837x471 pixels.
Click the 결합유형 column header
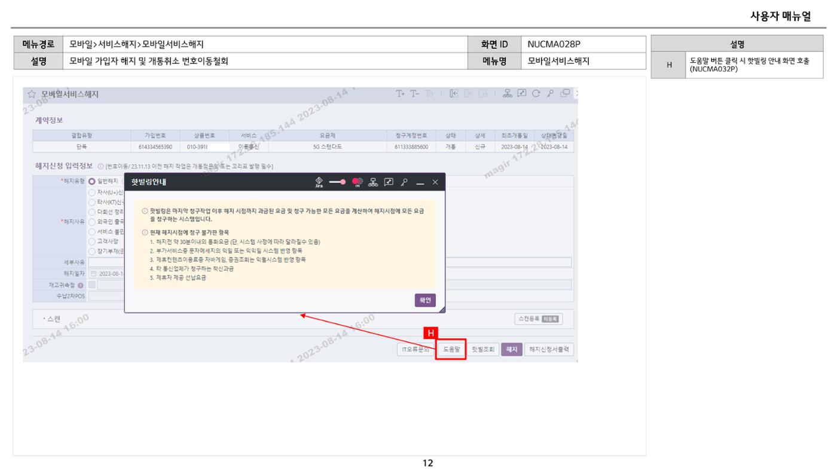tap(81, 136)
